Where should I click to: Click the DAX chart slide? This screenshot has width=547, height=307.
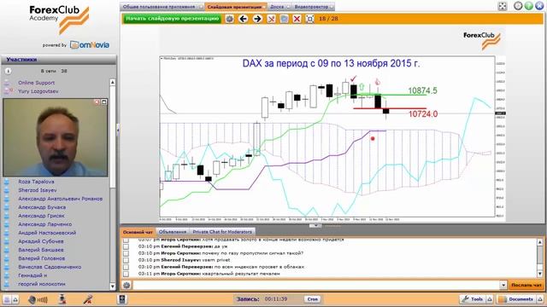point(332,125)
